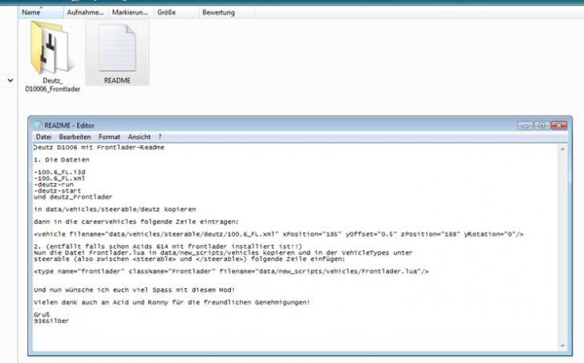
Task: Click the Deutz_D10006_Frontlader folder name label
Action: click(52, 84)
